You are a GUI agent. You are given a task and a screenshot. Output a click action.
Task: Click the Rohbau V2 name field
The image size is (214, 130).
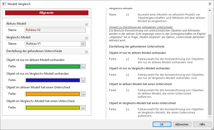click(55, 30)
